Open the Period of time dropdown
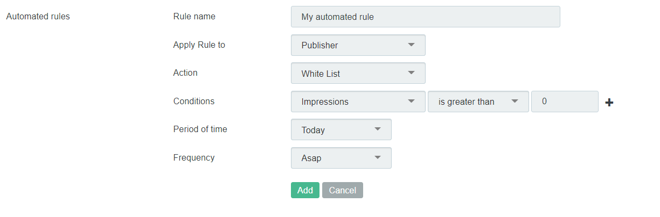The width and height of the screenshot is (660, 217). 341,129
